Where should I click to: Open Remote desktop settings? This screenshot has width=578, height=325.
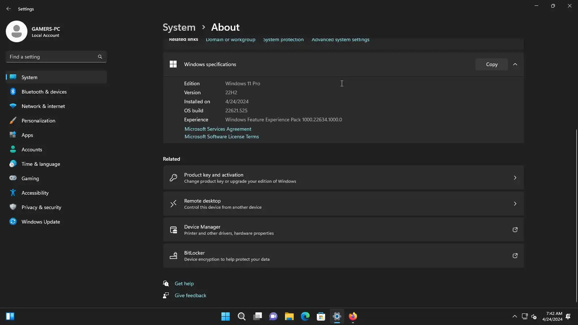coord(344,204)
